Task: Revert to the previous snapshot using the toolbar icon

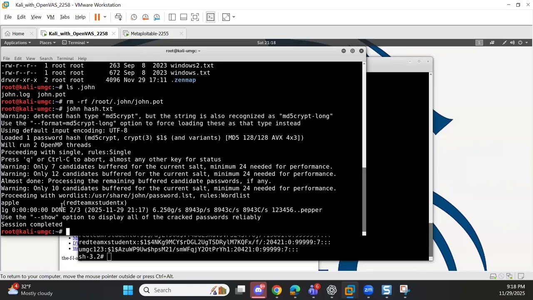Action: pos(145,17)
